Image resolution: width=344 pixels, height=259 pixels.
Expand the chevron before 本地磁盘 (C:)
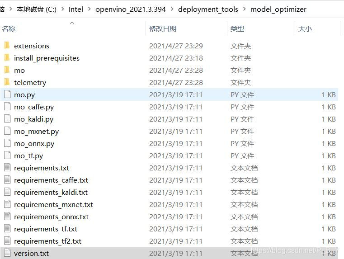pos(10,9)
